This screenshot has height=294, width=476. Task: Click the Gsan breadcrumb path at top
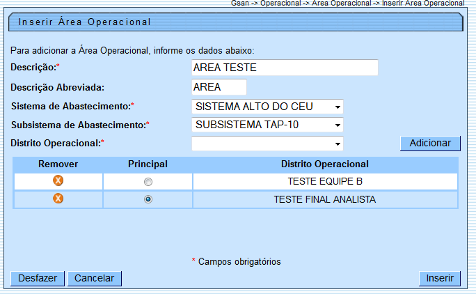(347, 3)
